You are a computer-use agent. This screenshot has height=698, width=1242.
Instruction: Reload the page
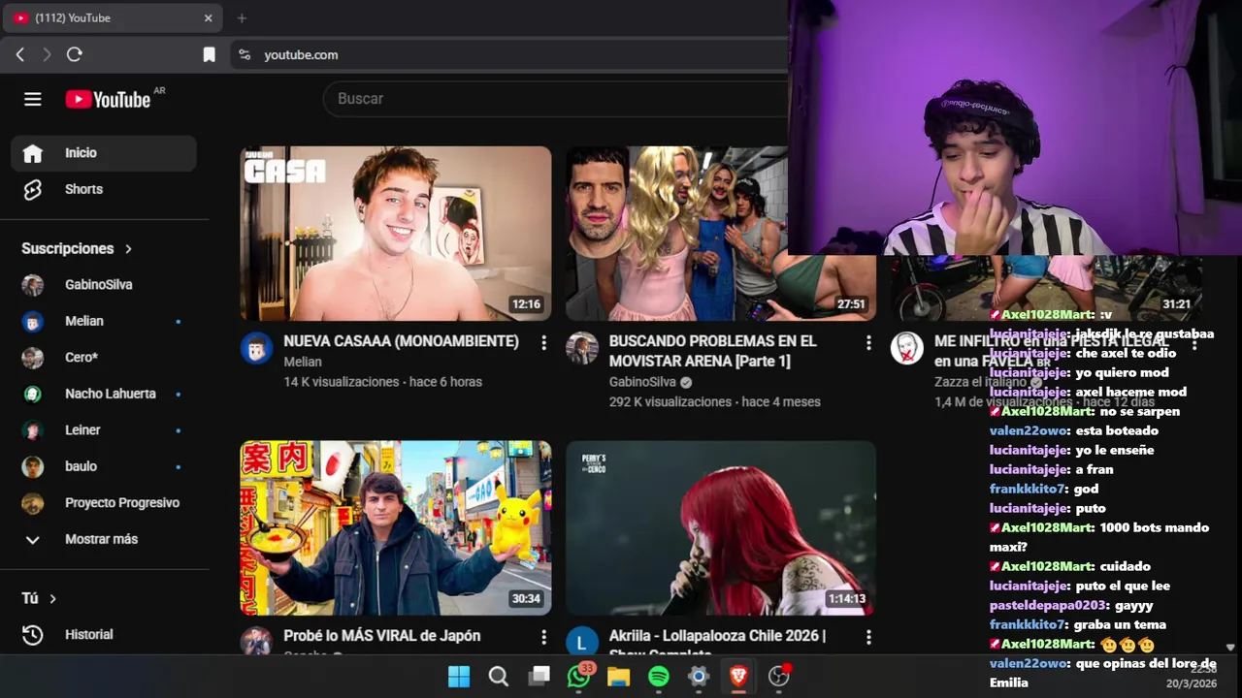[74, 55]
